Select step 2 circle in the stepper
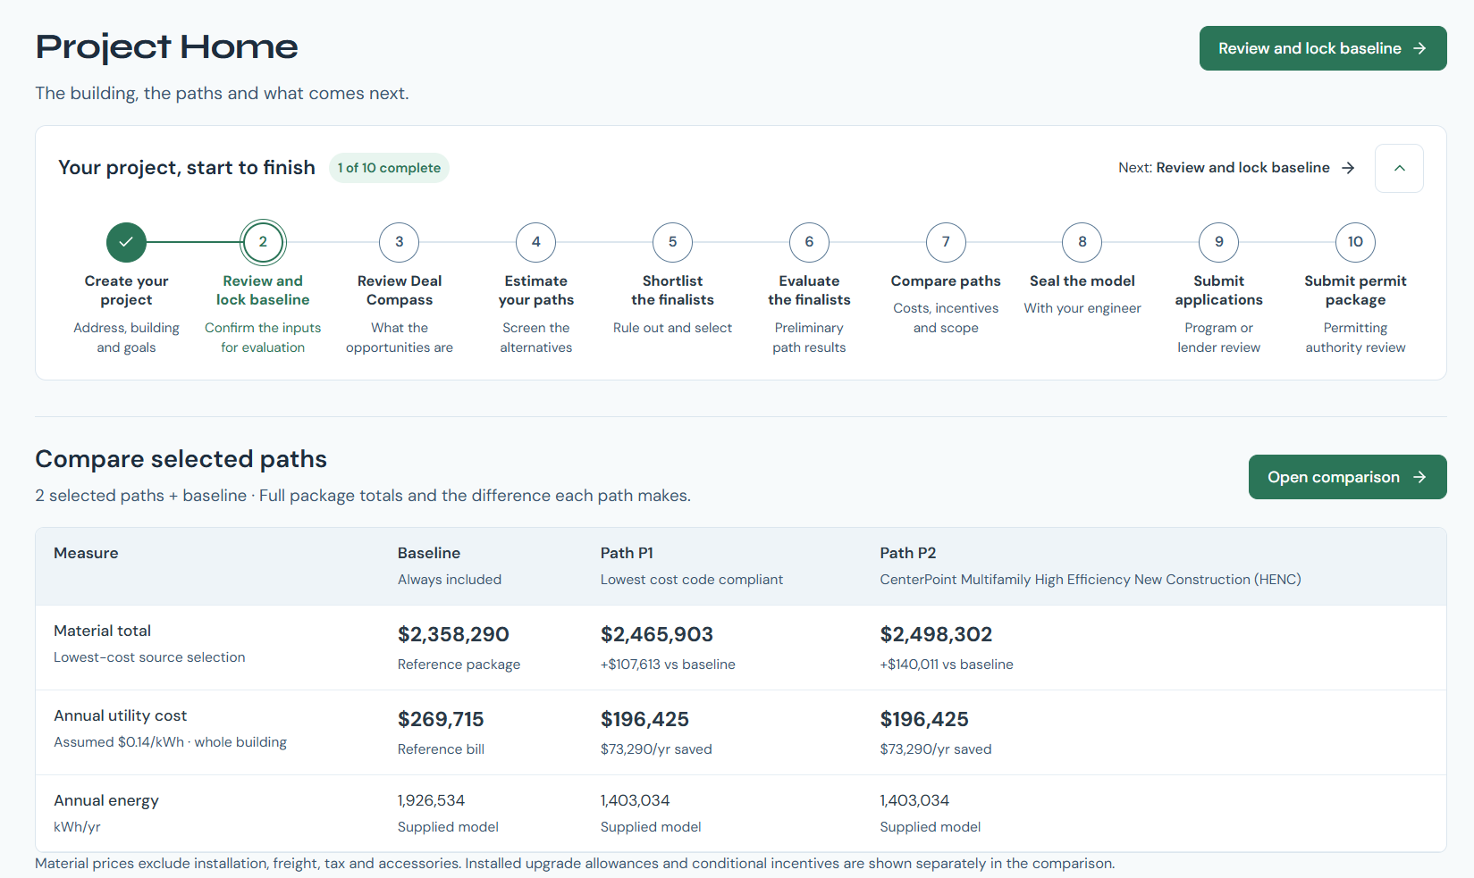Screen dimensions: 1474x878 tap(263, 242)
